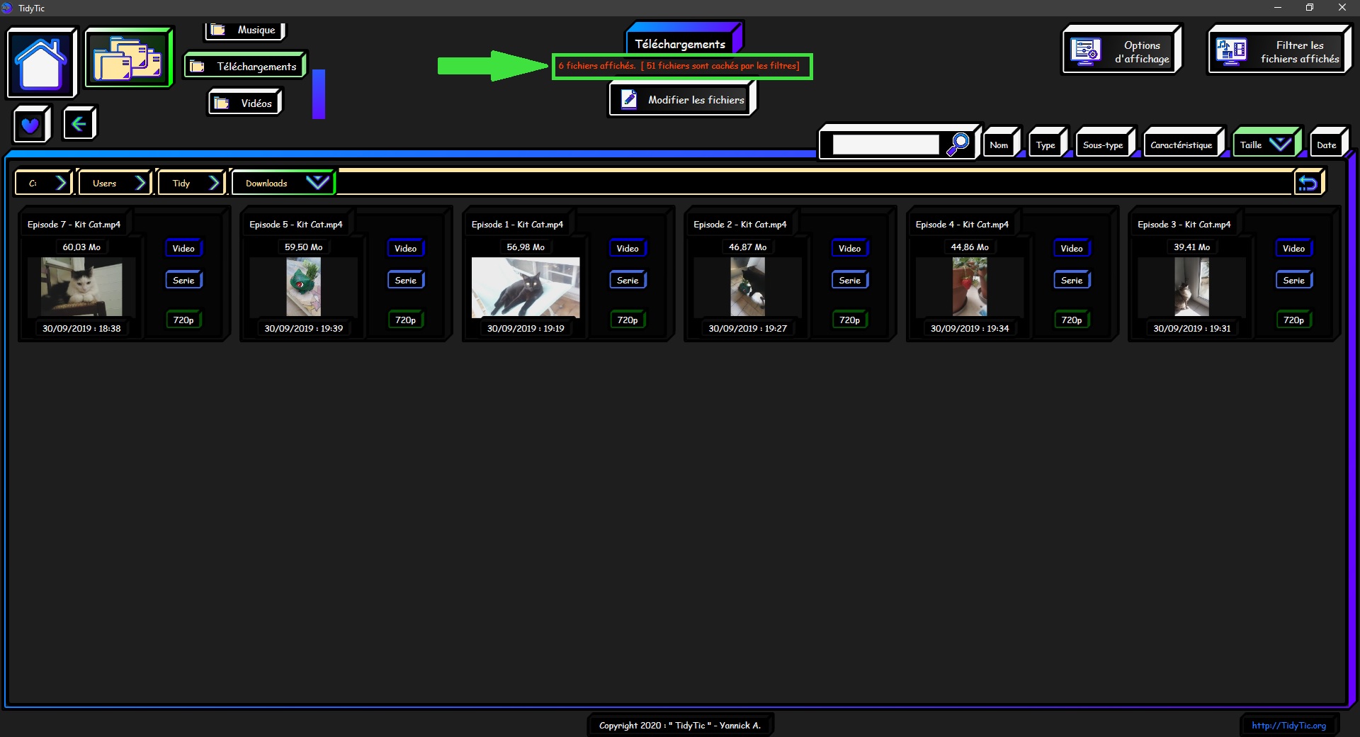The image size is (1360, 737).
Task: Go to the Vidéos folder shortcut
Action: click(245, 103)
